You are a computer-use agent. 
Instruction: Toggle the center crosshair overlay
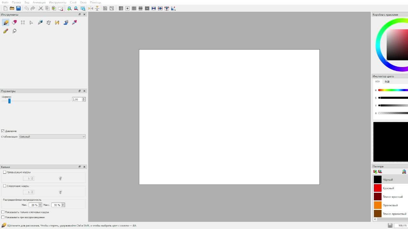coord(127,8)
